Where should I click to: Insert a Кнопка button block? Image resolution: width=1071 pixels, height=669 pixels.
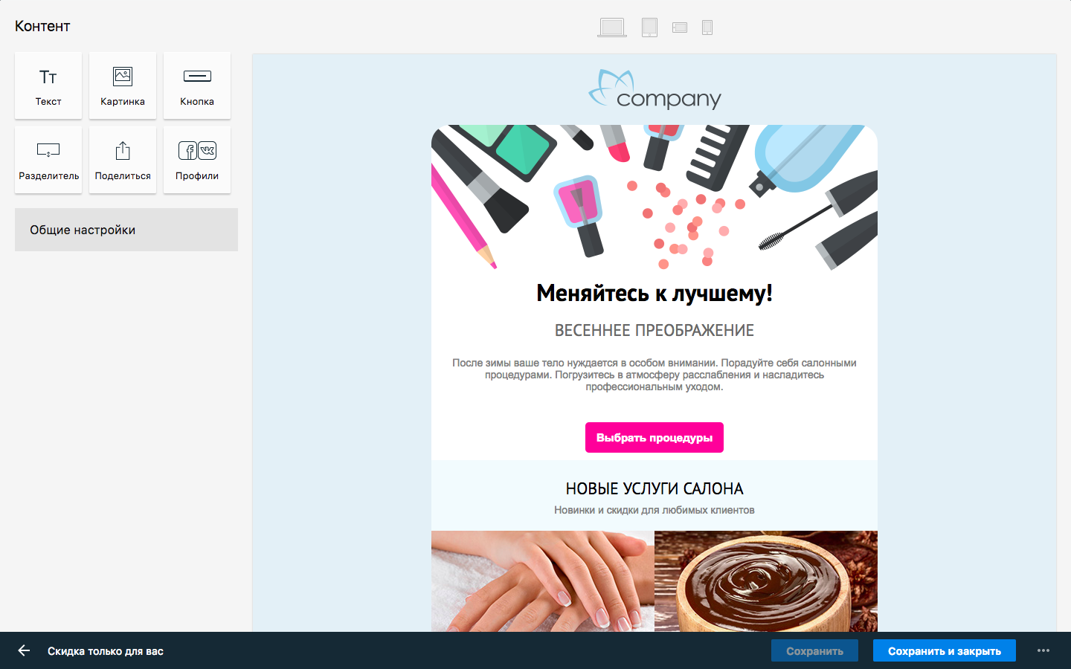pos(197,85)
